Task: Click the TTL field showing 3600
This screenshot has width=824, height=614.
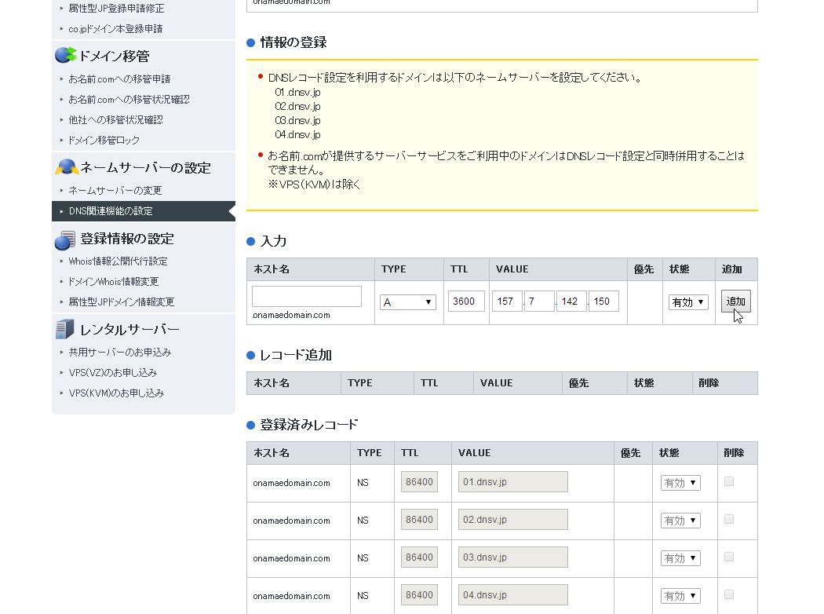Action: coord(466,302)
